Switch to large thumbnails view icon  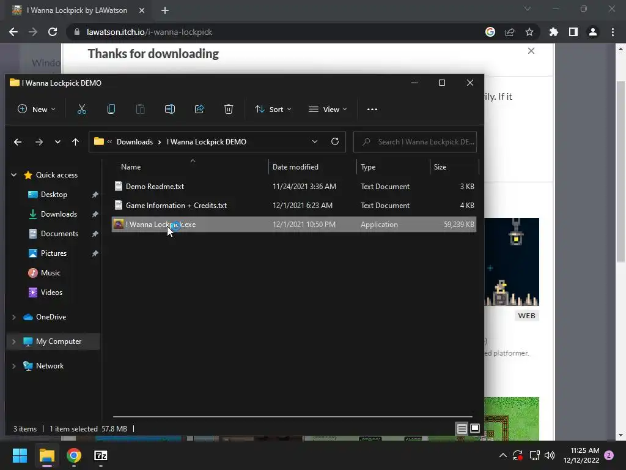[x=474, y=429]
